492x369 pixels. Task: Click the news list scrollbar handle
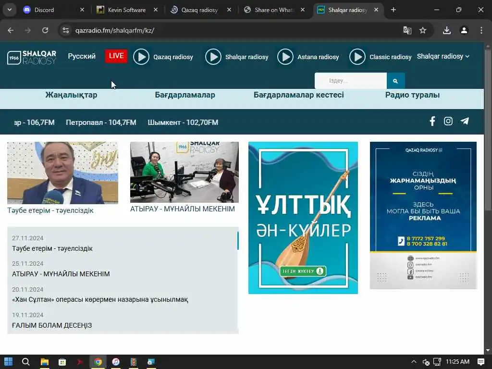tap(238, 241)
